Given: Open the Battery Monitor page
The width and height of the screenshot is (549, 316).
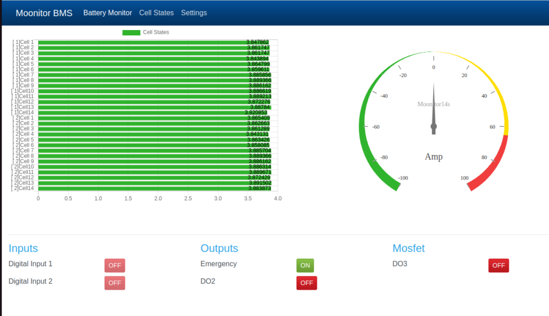Looking at the screenshot, I should 107,12.
